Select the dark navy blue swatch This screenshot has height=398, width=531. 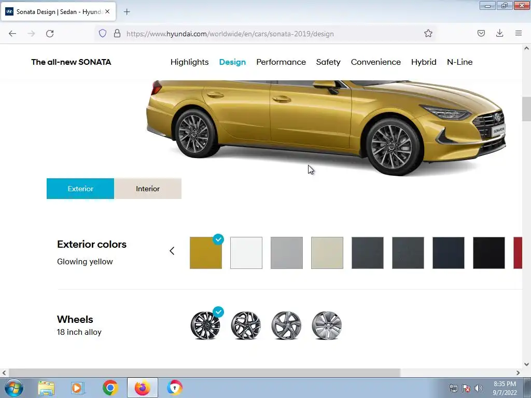(449, 253)
